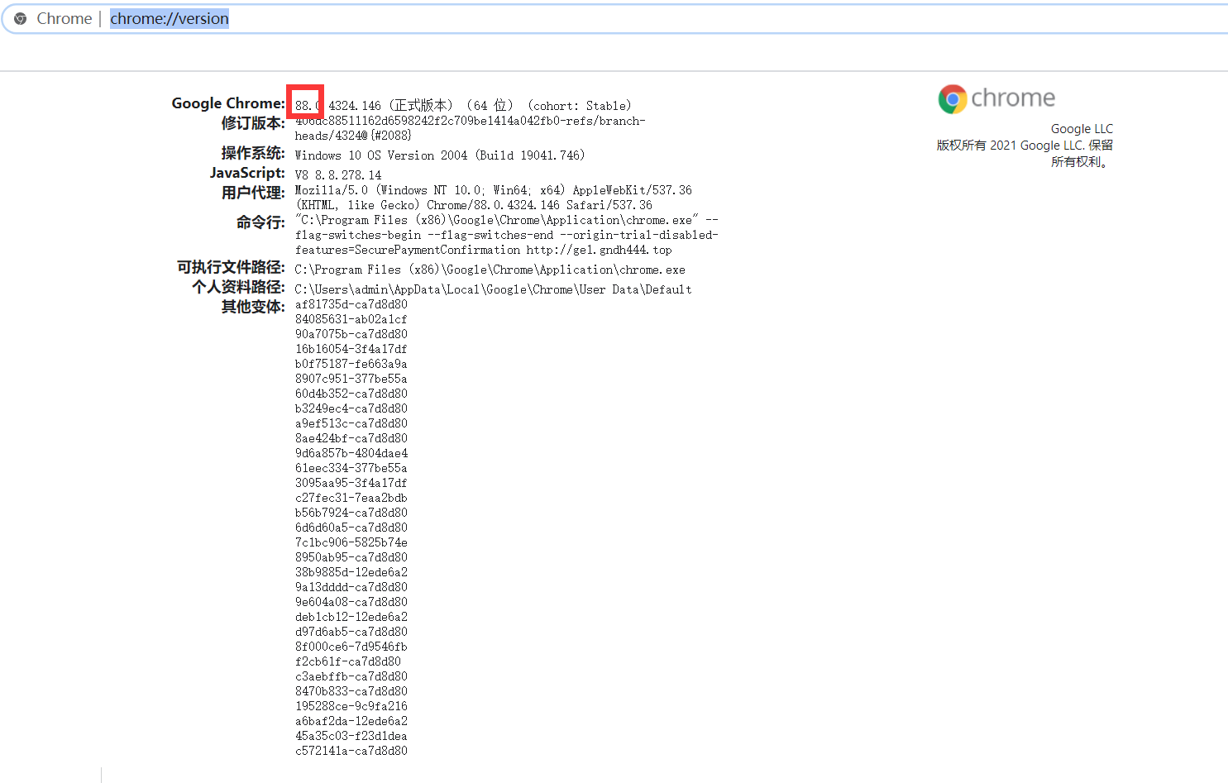The height and width of the screenshot is (783, 1228).
Task: Click variation '38b9885d-12ede6a2'
Action: (351, 572)
